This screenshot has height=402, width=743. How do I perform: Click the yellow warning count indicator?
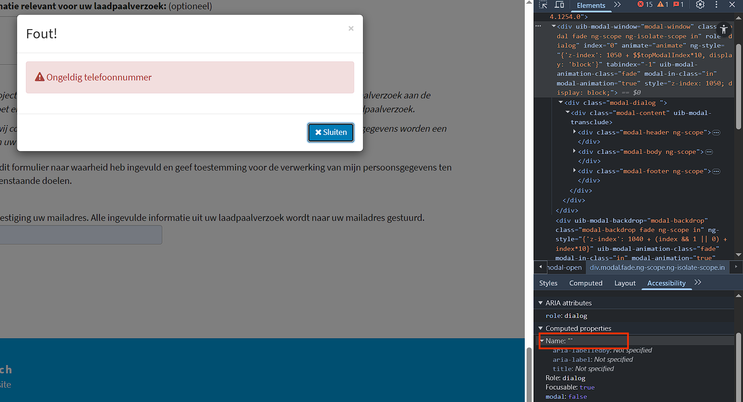(x=663, y=5)
